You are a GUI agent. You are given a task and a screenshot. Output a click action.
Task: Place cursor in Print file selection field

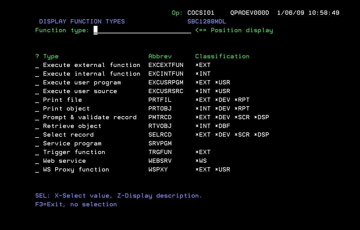37,100
